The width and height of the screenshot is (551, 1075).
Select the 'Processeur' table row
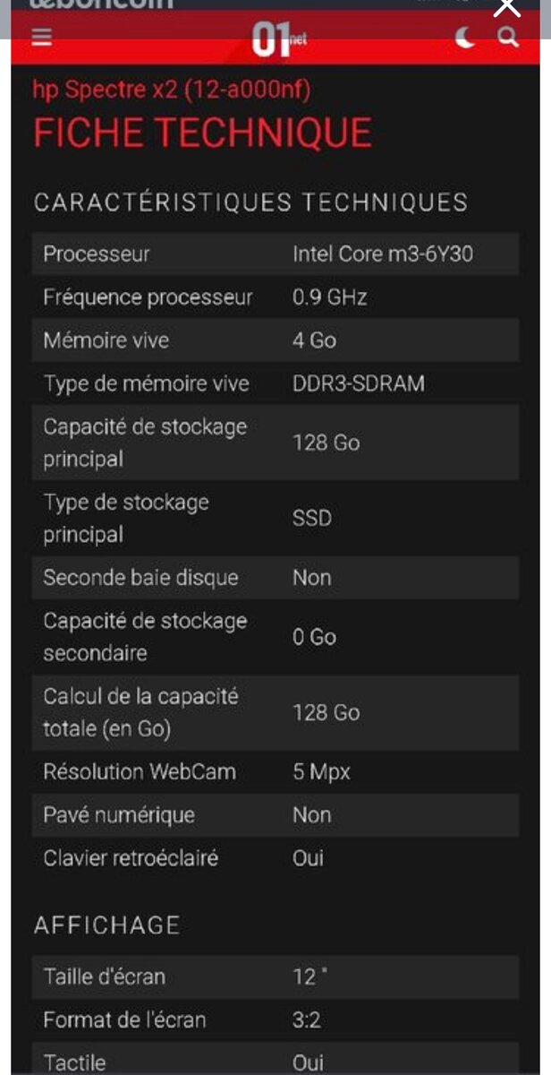275,254
